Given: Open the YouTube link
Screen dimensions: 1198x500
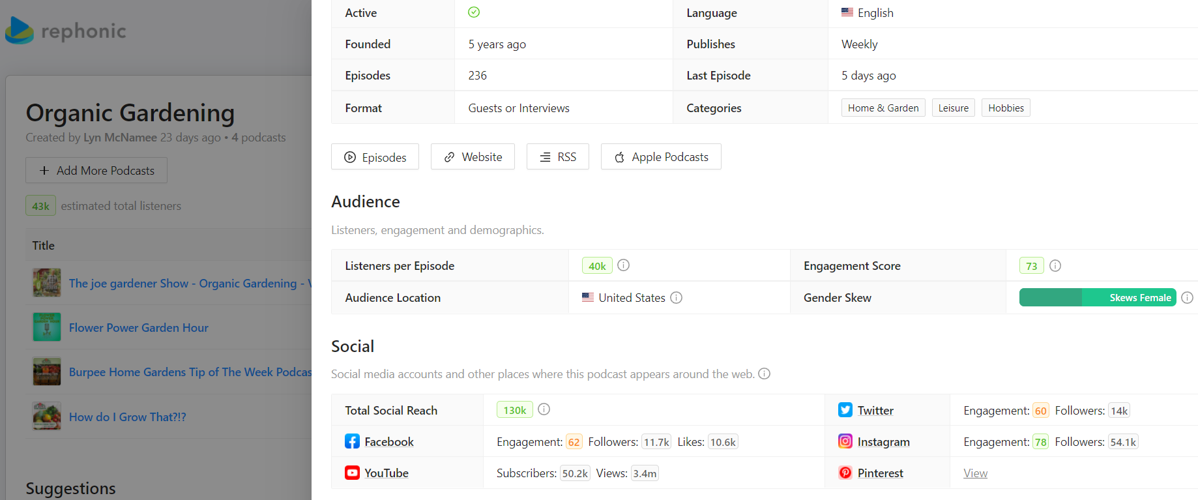Looking at the screenshot, I should pyautogui.click(x=387, y=473).
